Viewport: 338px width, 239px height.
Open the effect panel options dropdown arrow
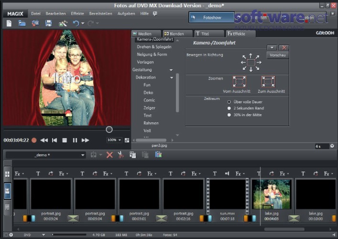[272, 48]
